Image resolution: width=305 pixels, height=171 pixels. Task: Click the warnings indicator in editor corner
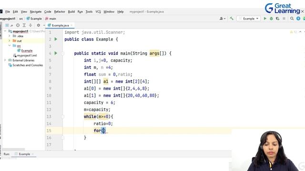tap(294, 32)
